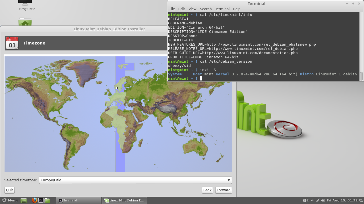Open the file manager panel launcher
The height and width of the screenshot is (204, 364).
click(x=47, y=200)
